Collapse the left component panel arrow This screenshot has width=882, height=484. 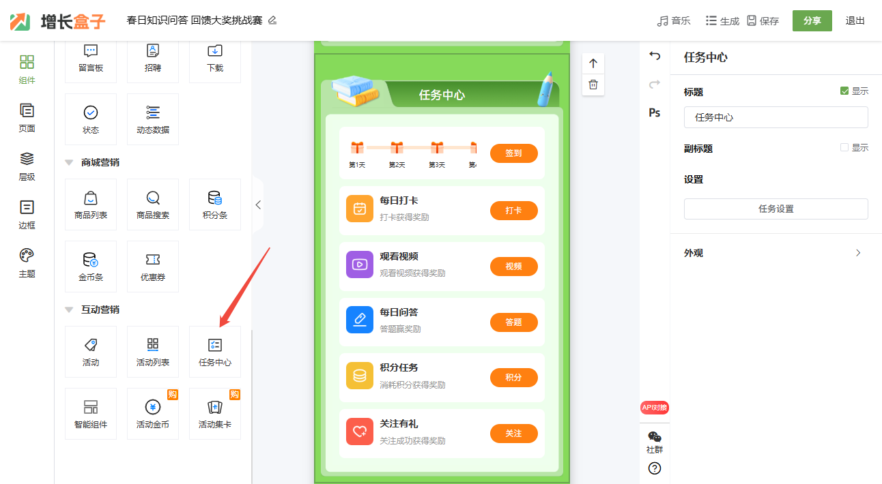[257, 205]
